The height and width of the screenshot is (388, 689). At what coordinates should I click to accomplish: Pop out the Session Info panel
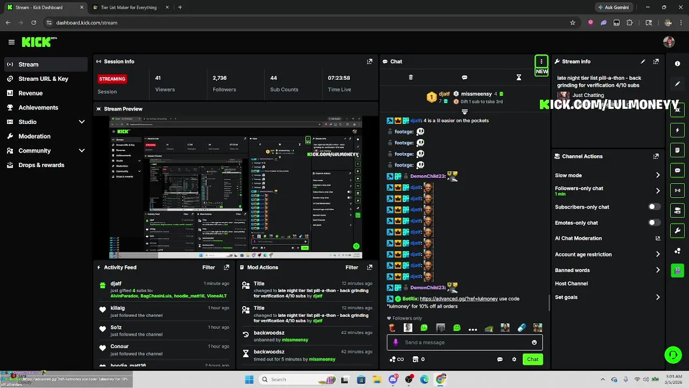pos(369,61)
